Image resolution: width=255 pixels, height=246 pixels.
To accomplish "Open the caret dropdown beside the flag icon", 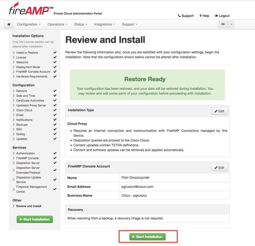I will point(231,24).
